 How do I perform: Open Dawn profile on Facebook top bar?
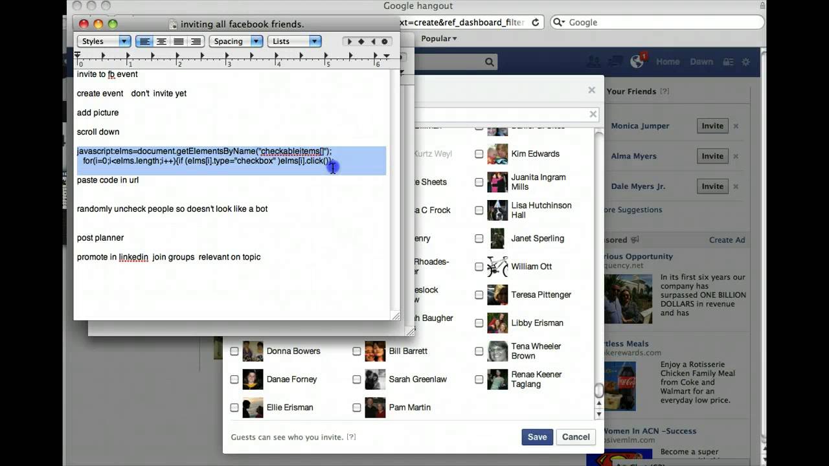(701, 62)
